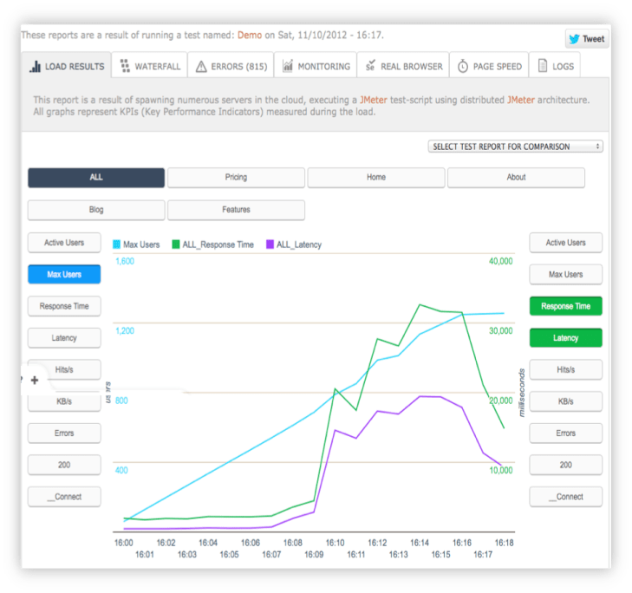Disable the right Latency series button

tap(565, 338)
